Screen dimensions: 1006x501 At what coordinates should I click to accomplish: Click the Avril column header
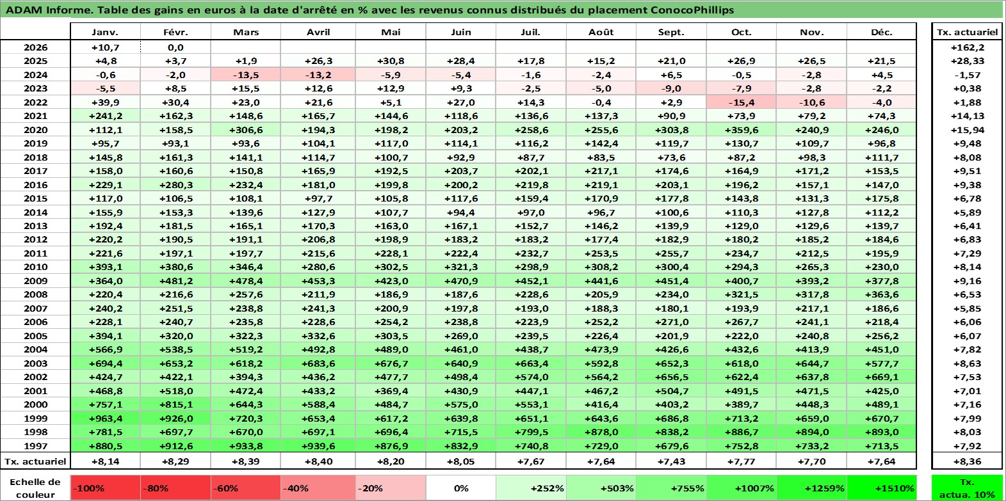tap(318, 32)
